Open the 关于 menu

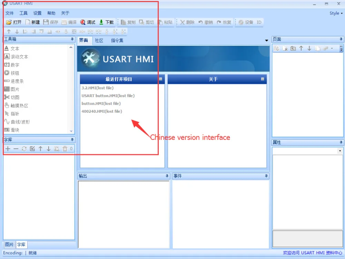pyautogui.click(x=65, y=13)
